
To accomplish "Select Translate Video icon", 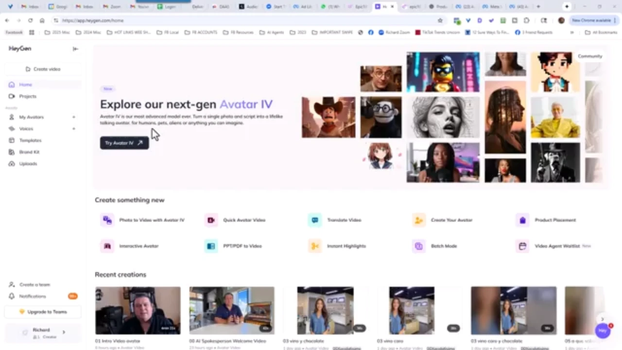I will 315,220.
